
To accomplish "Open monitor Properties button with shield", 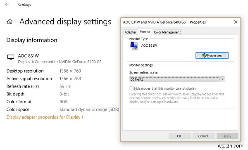I will tap(212, 55).
